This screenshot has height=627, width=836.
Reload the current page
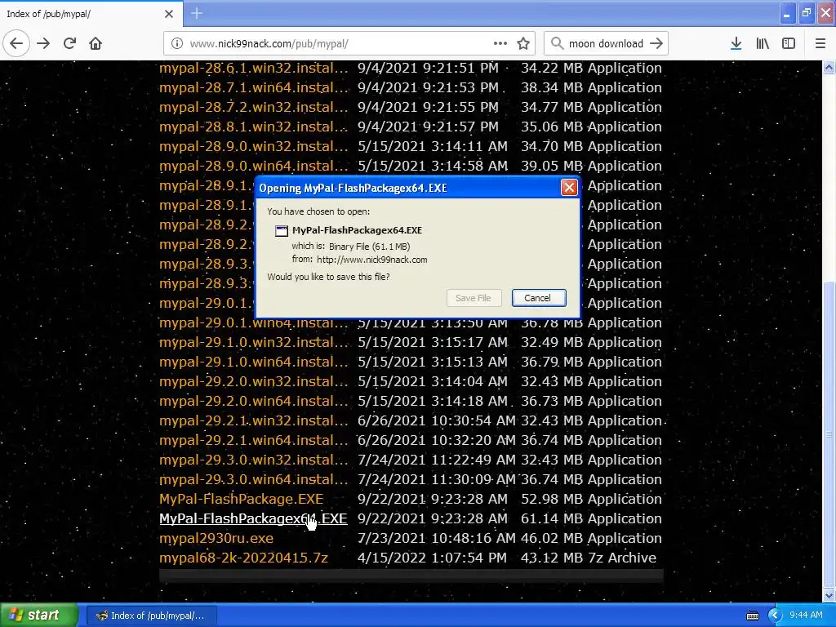[x=69, y=43]
